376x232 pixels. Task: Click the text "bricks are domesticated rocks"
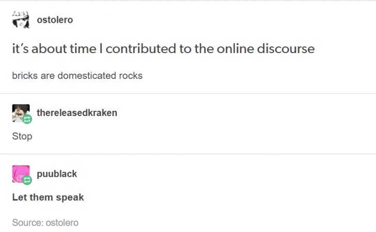77,76
